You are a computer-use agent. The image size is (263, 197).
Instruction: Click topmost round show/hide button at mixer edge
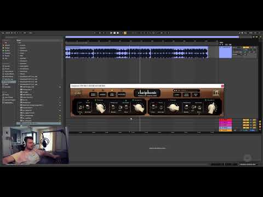click(x=260, y=121)
